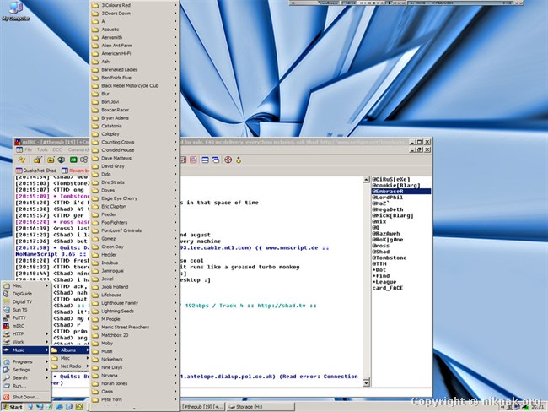
Task: Open the Manic Street Preachers folder
Action: click(x=135, y=327)
